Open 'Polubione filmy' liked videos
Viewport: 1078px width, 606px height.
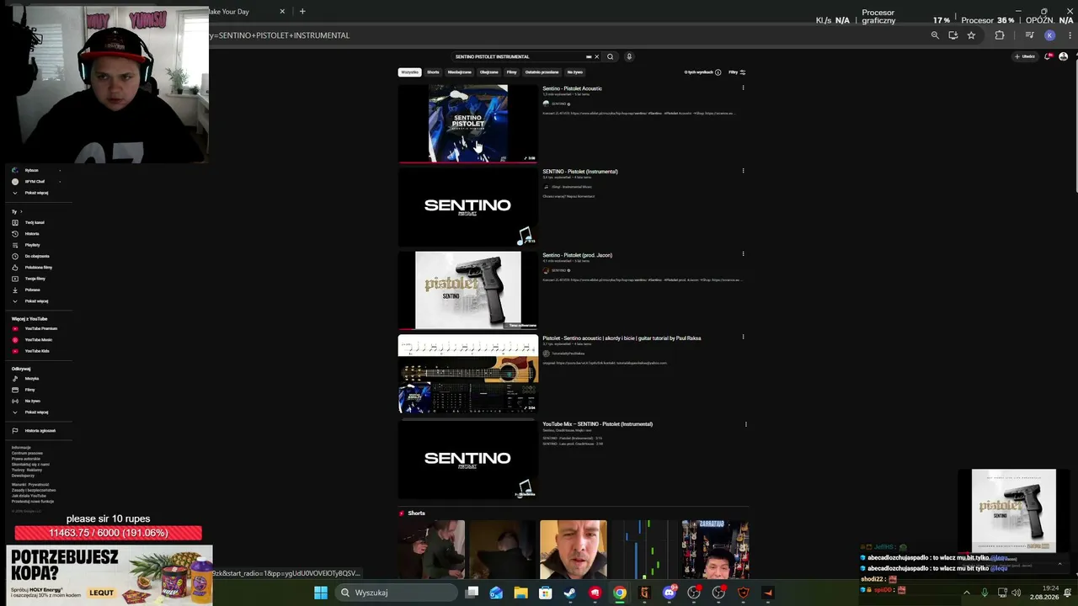[x=38, y=268]
